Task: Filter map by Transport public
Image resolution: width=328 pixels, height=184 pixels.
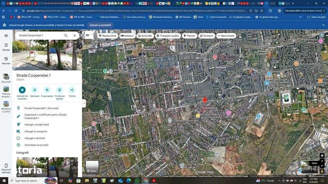Action: 168,36
